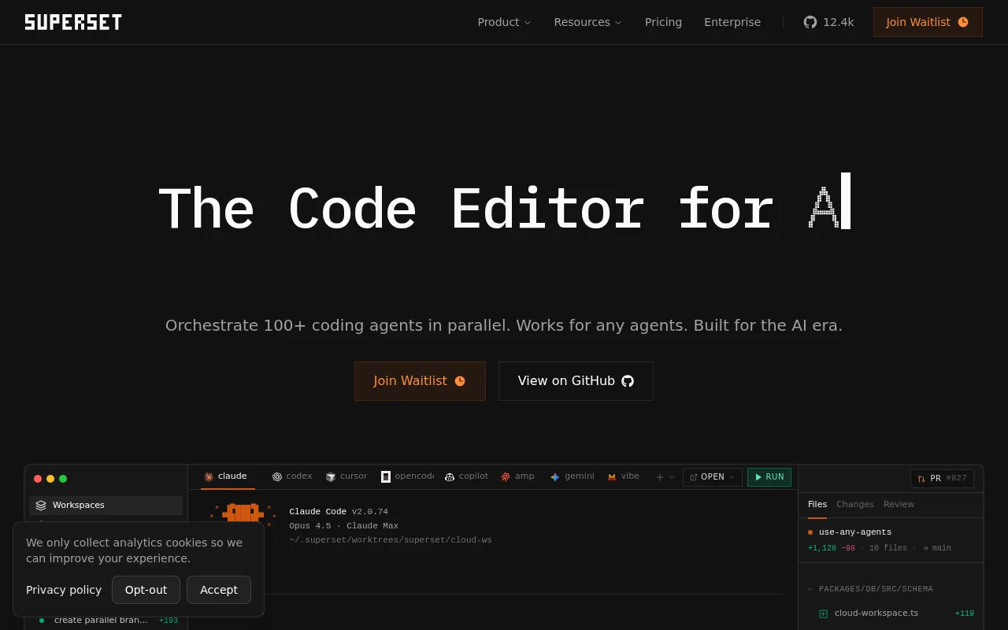The image size is (1008, 630).
Task: Switch to the codex tab
Action: coord(292,476)
